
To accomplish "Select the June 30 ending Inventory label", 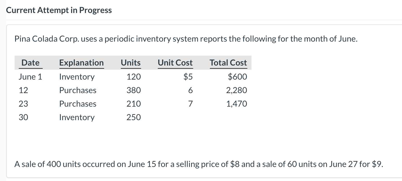I will click(77, 117).
